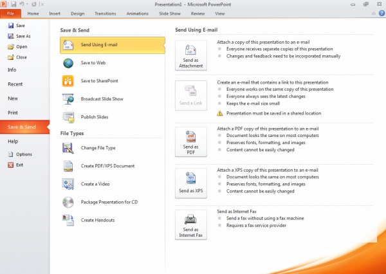The width and height of the screenshot is (386, 274).
Task: Click the Undo icon in title bar
Action: click(22, 5)
